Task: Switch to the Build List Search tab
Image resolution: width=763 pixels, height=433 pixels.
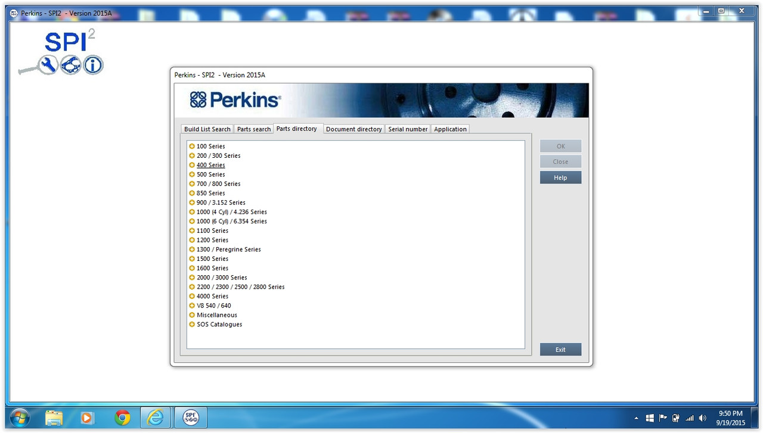Action: click(207, 129)
